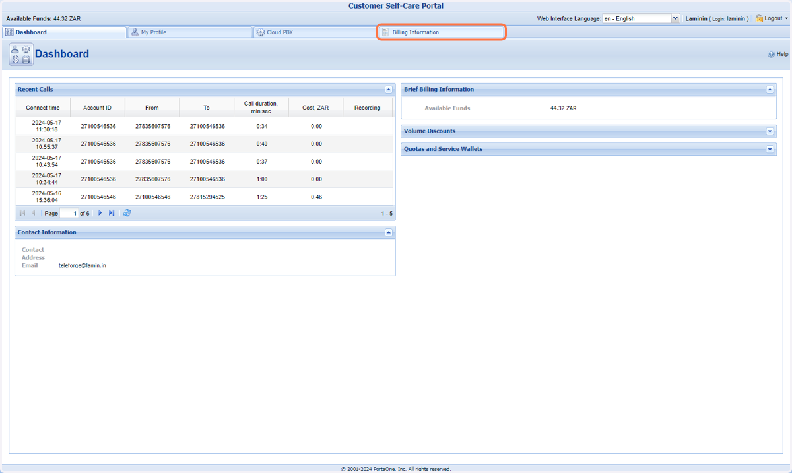This screenshot has height=473, width=792.
Task: Click the Customer Self-Care Portal title
Action: point(396,6)
